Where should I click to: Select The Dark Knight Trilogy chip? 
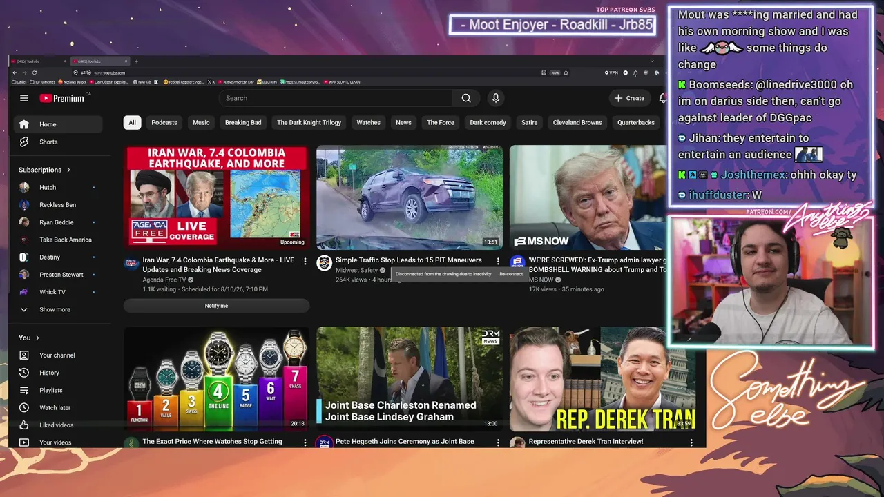coord(309,123)
